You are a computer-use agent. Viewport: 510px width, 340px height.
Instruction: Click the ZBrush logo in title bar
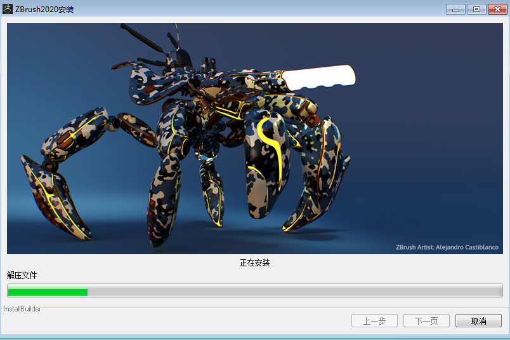pos(7,9)
